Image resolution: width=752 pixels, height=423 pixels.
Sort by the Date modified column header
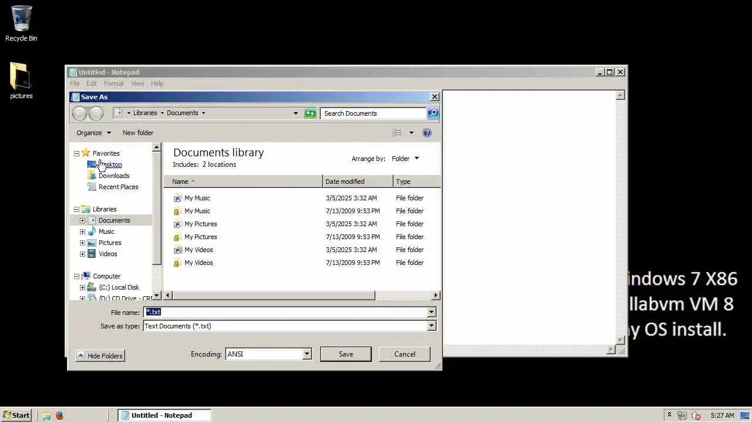pyautogui.click(x=358, y=182)
